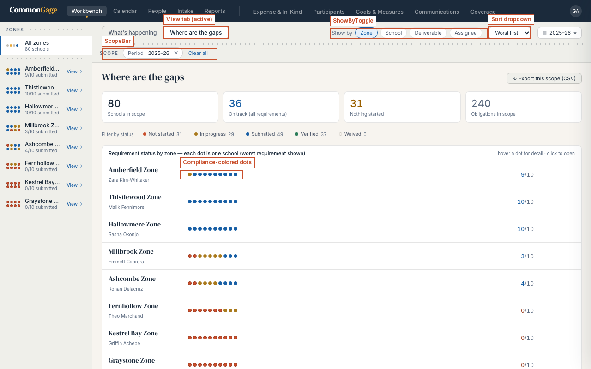Select Assignee in Show by toggle
The image size is (591, 369).
[465, 33]
